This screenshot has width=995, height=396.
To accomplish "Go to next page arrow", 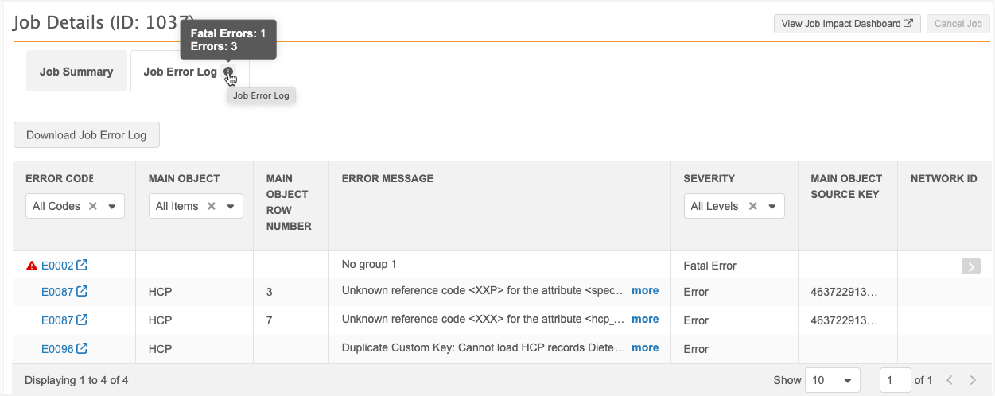I will tap(972, 380).
